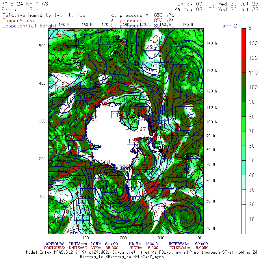
Task: Click the '1419' contour label on the map
Action: click(x=76, y=42)
